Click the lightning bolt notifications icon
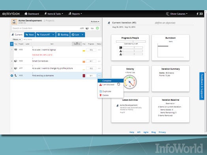 198,14
